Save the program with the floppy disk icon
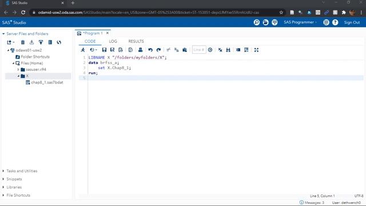This screenshot has width=366, height=206. pyautogui.click(x=104, y=50)
